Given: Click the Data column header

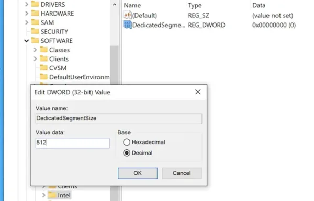Looking at the screenshot, I should click(x=259, y=5).
